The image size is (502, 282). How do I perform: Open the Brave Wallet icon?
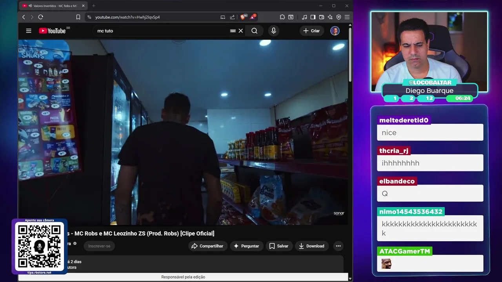322,17
